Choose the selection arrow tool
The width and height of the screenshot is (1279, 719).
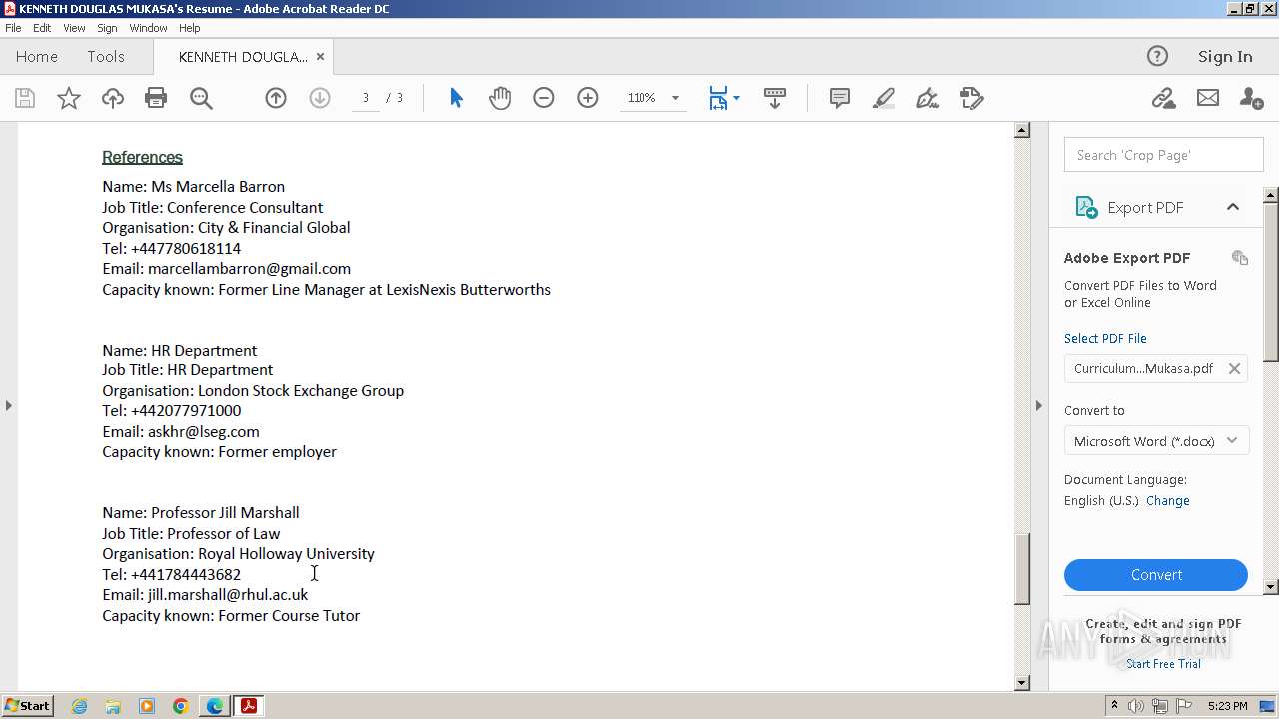[456, 98]
